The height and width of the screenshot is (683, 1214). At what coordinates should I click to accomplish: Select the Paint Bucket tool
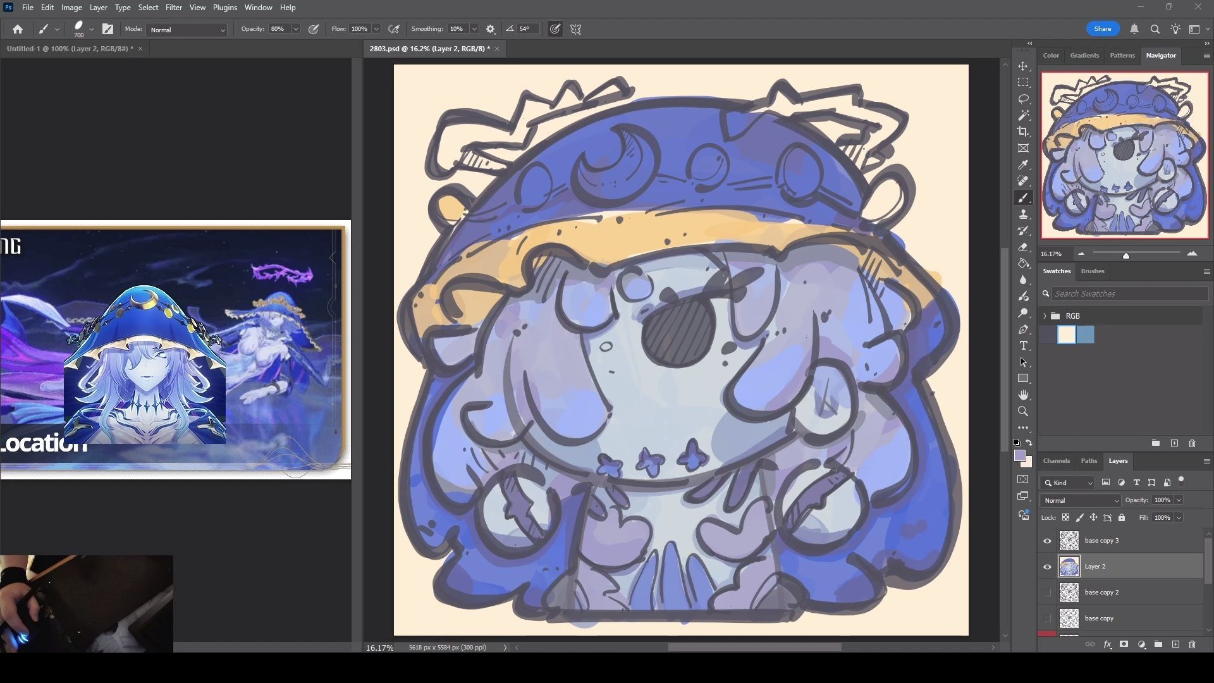click(x=1023, y=264)
